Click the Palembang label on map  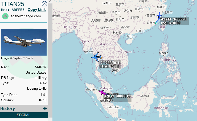(114, 107)
